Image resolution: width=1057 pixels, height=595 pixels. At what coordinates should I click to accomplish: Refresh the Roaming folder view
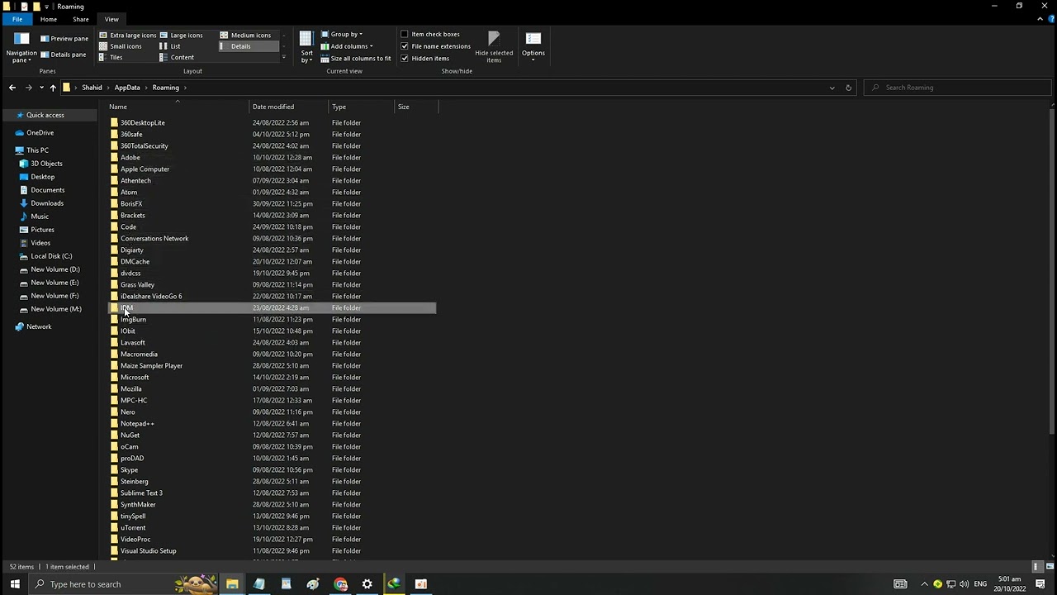point(848,88)
